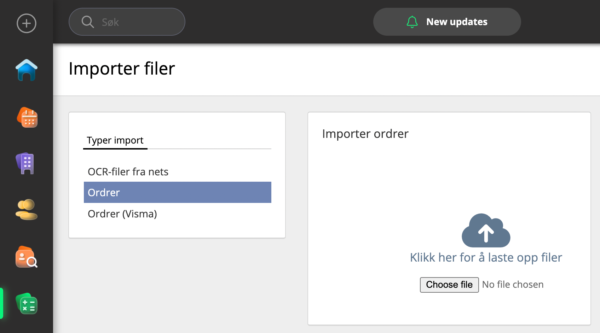
Task: Open the green calculator icon in sidebar
Action: [27, 304]
